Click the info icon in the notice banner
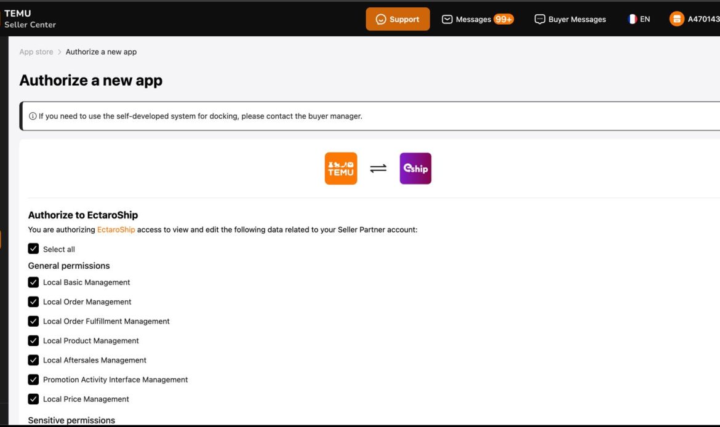This screenshot has height=427, width=720. [33, 116]
